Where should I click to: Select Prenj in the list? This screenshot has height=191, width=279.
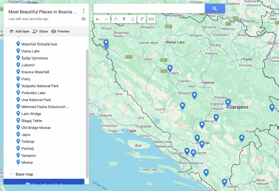(x=26, y=79)
